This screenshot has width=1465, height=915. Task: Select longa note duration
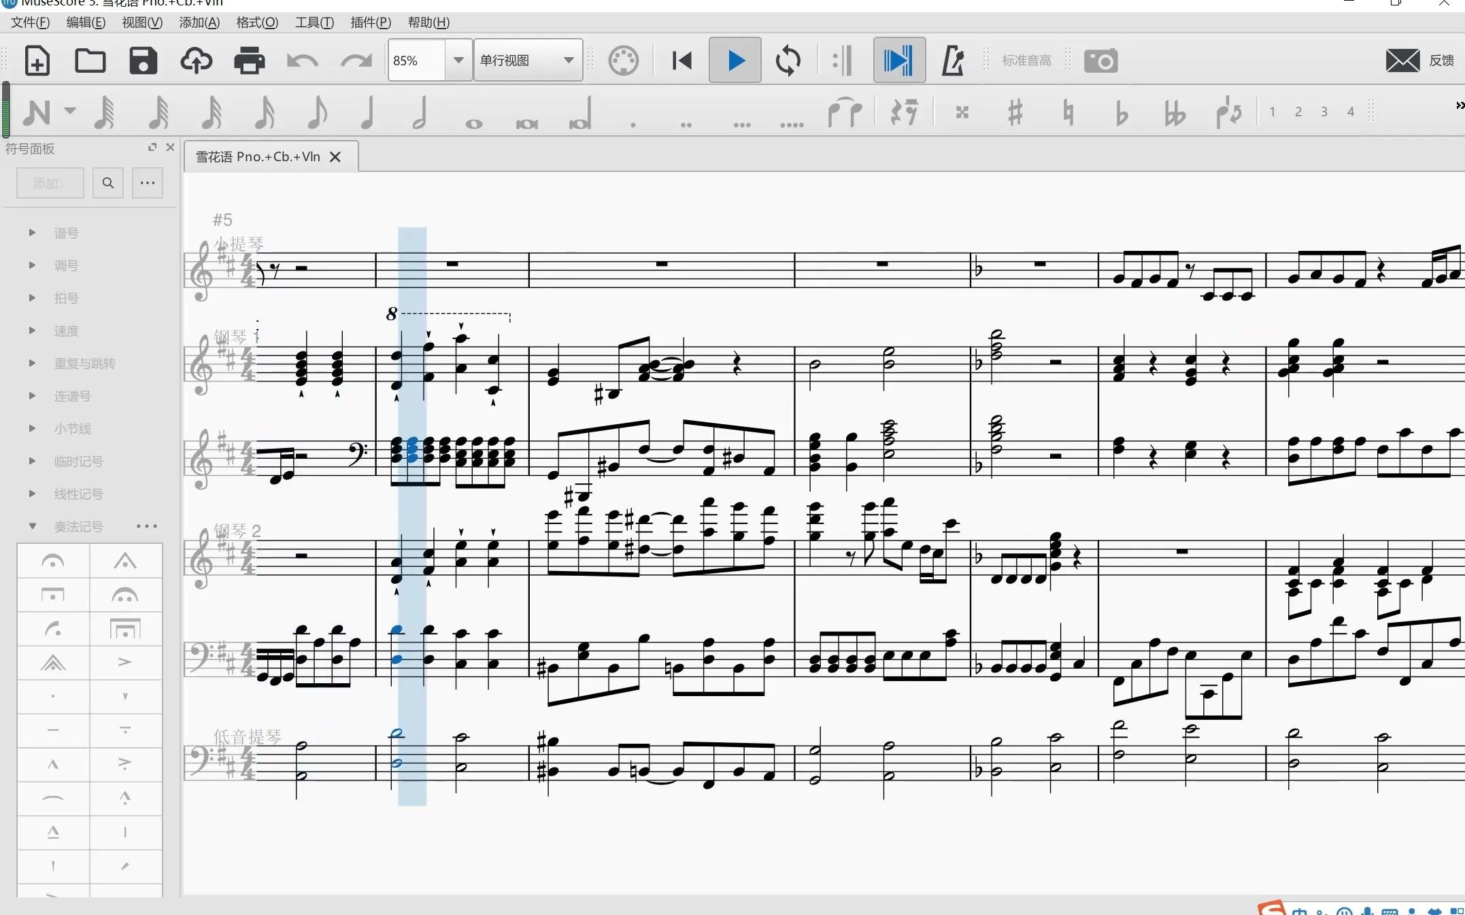(580, 113)
